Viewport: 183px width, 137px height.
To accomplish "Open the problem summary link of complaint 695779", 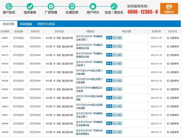I will point(89,55).
